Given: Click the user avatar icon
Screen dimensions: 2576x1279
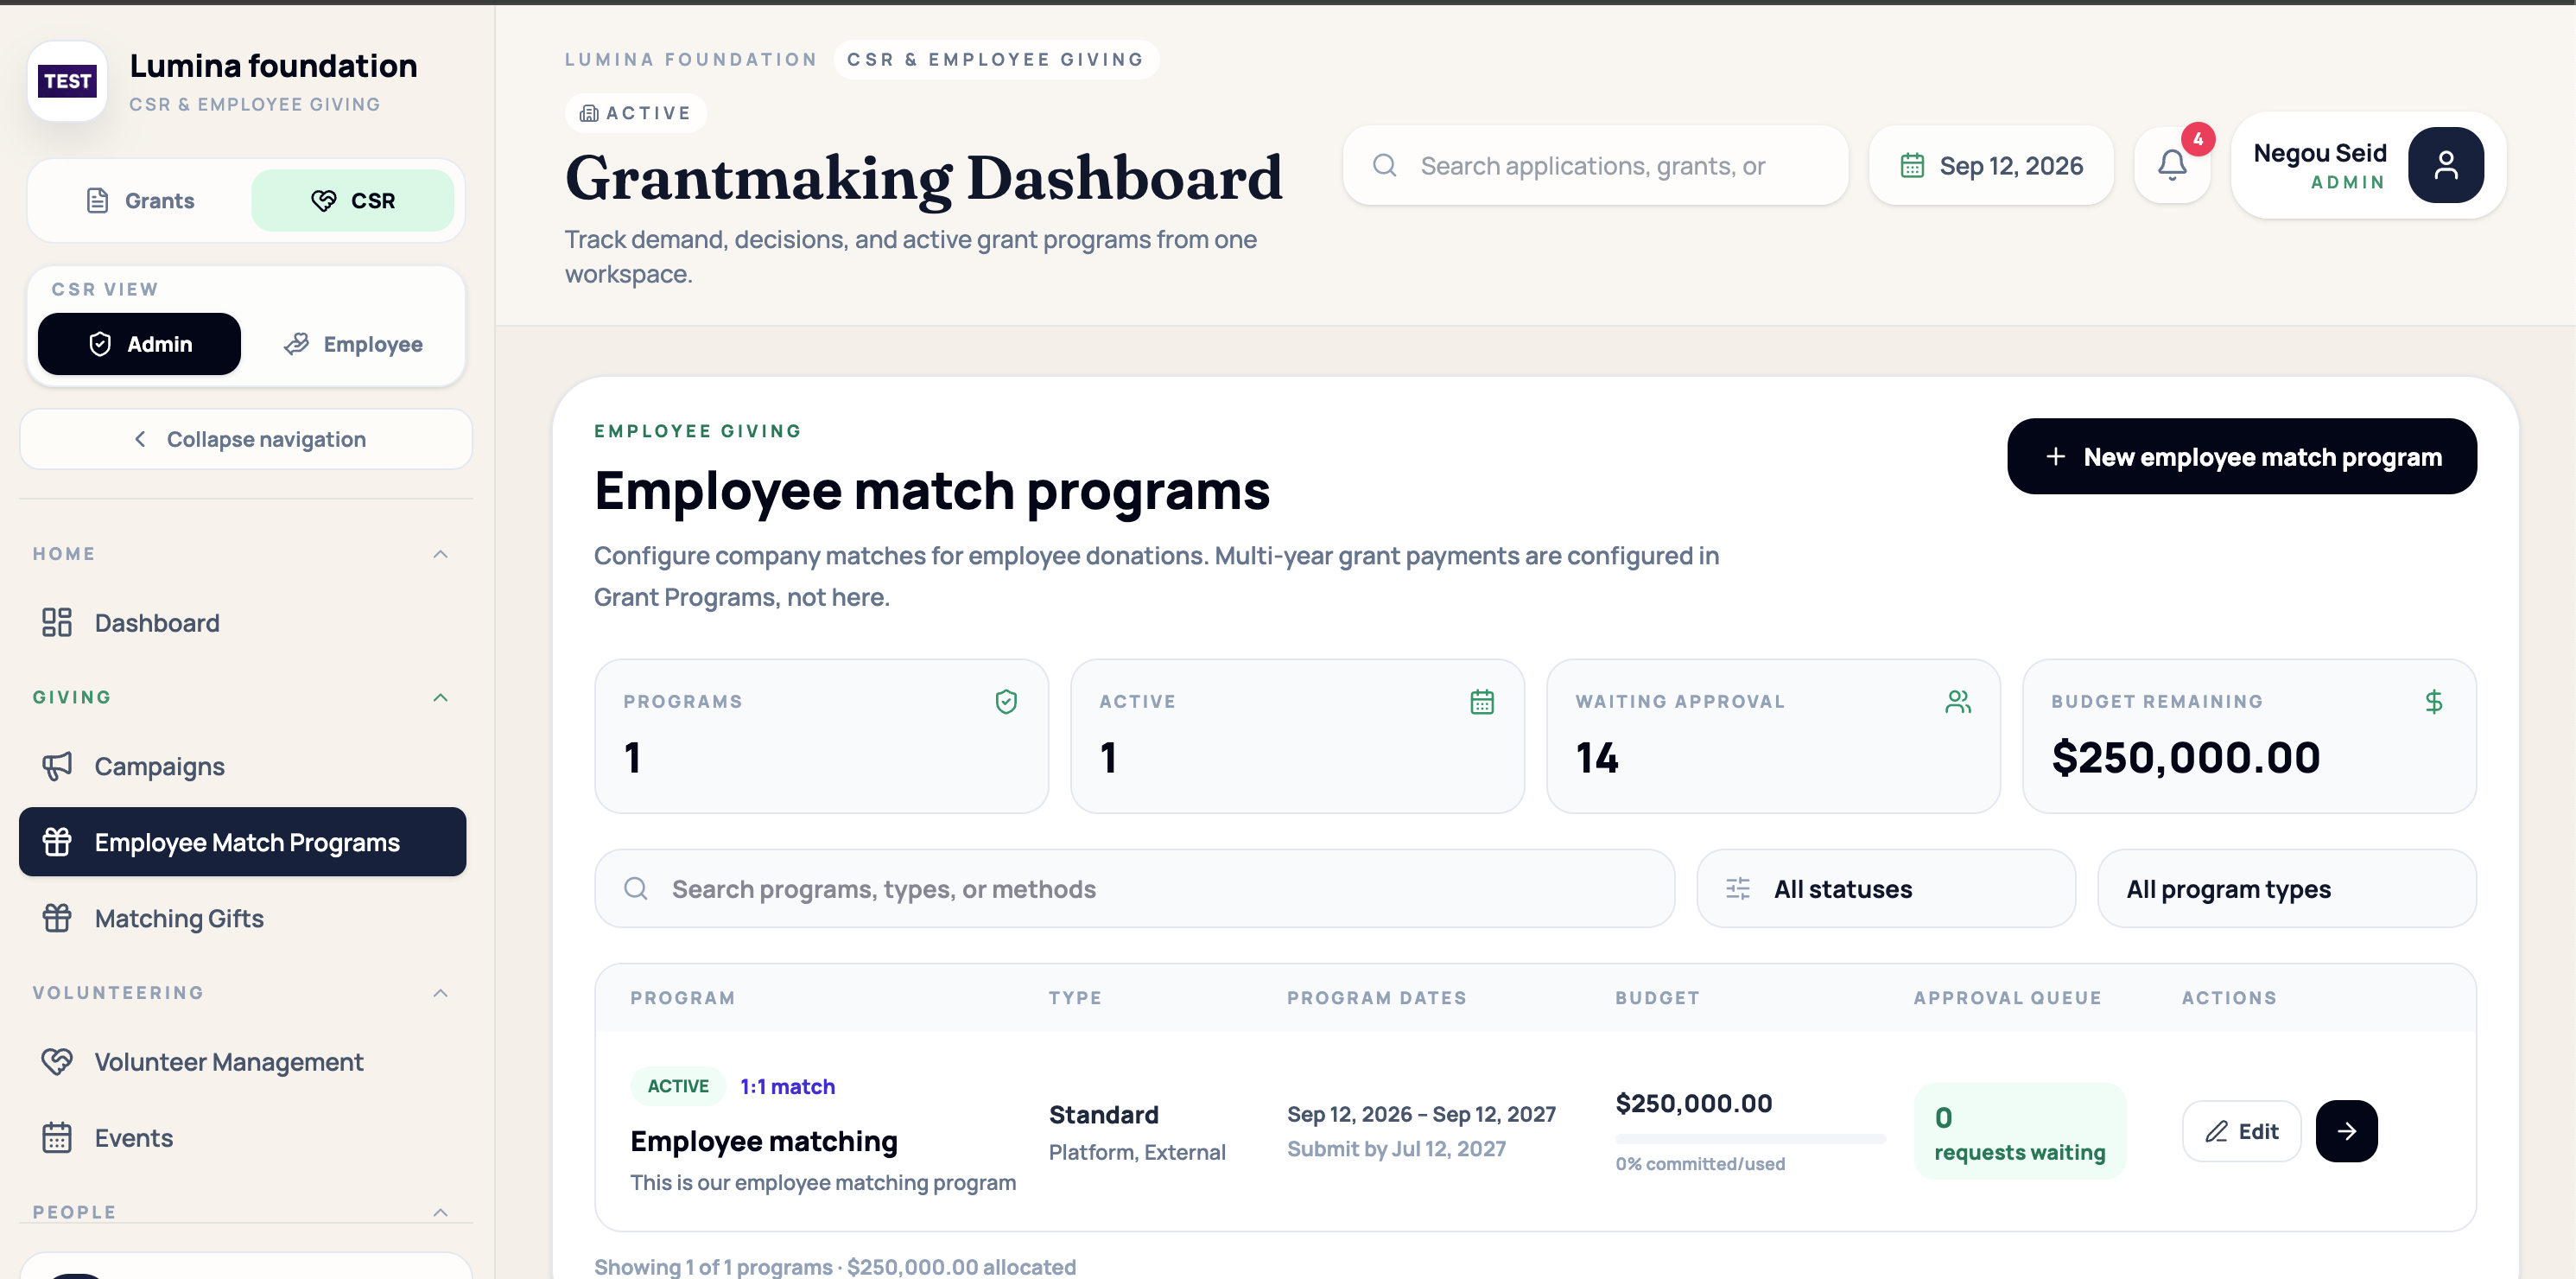Looking at the screenshot, I should tap(2446, 165).
